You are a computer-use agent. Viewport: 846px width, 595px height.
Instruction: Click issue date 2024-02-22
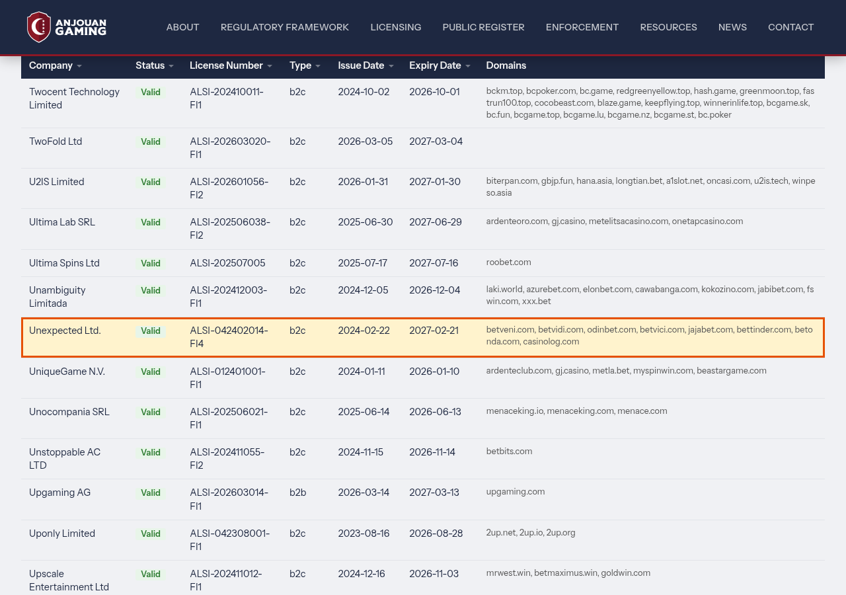(364, 331)
